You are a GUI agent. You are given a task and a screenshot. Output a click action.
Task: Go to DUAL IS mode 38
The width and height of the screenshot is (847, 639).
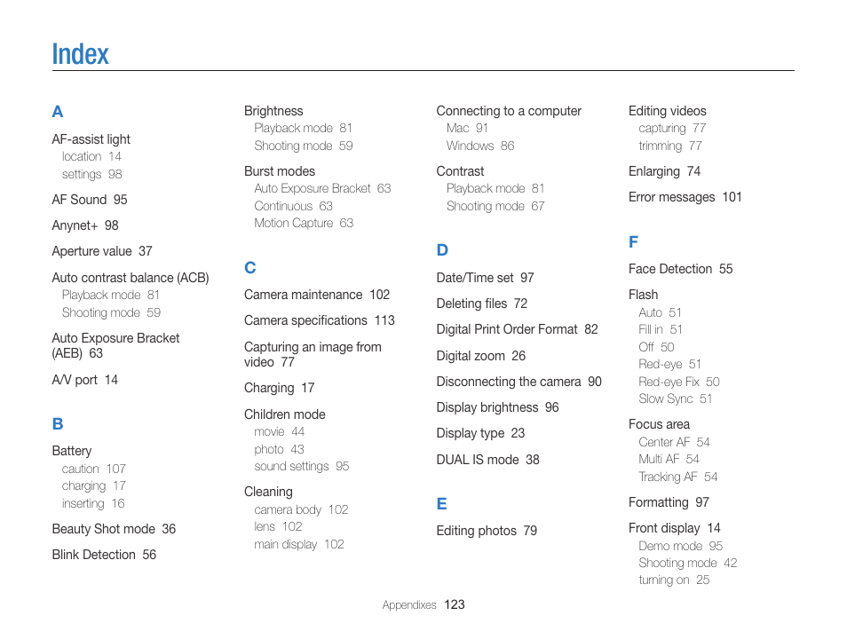click(x=487, y=460)
